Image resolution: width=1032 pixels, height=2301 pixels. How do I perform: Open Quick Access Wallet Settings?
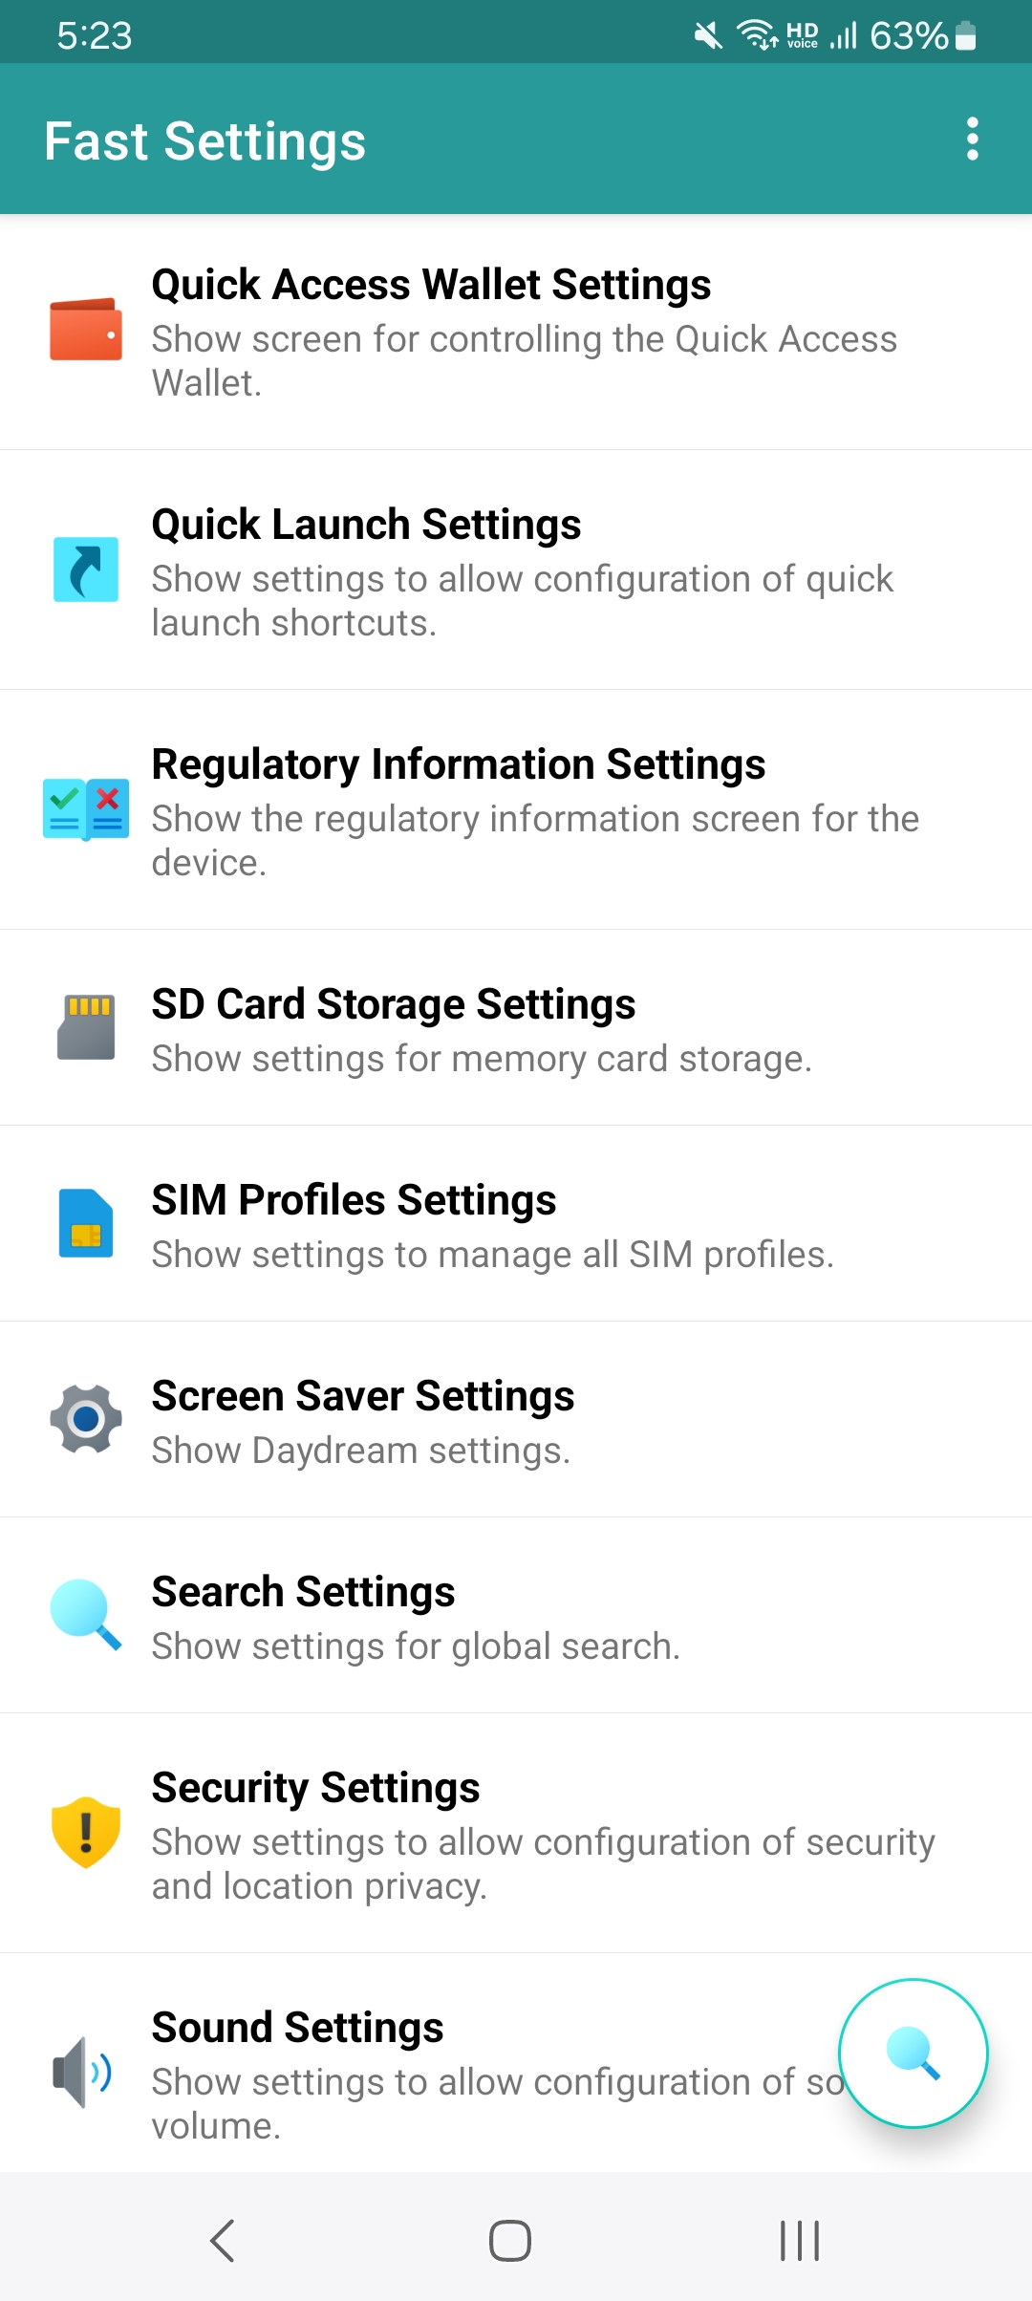coord(431,285)
